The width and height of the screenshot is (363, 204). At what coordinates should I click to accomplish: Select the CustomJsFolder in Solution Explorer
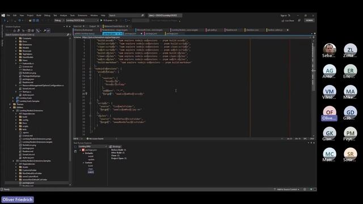click(x=29, y=170)
